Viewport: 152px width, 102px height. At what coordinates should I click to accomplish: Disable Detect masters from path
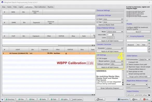pos(127,64)
